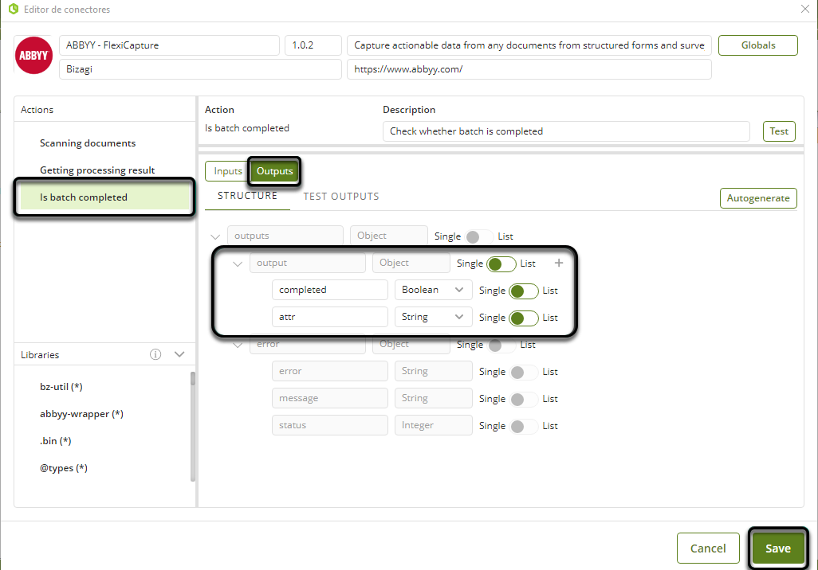Click the Globals button
The height and width of the screenshot is (570, 818).
(758, 45)
